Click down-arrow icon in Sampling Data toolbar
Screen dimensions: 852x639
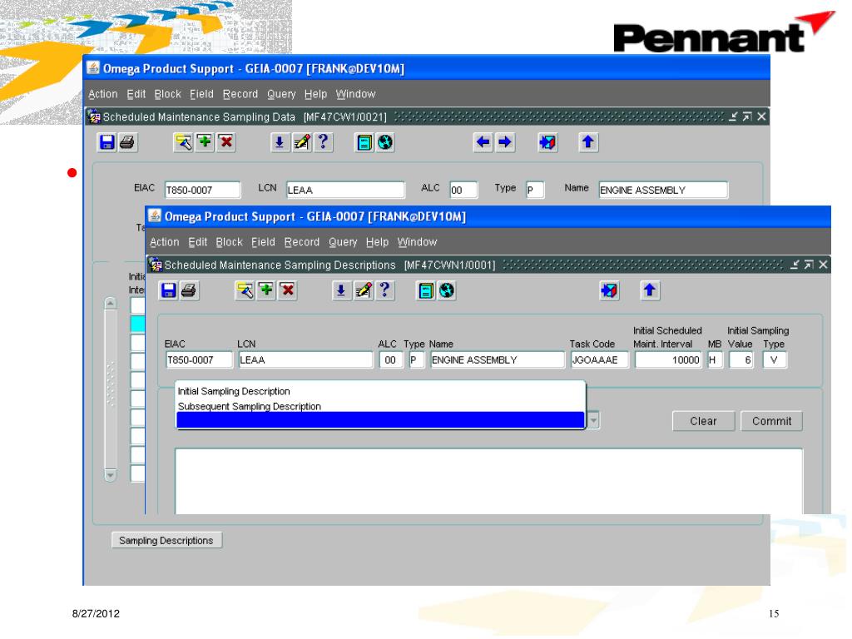280,142
